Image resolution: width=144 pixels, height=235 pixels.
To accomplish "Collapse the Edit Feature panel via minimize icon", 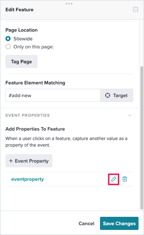I will 136,9.
